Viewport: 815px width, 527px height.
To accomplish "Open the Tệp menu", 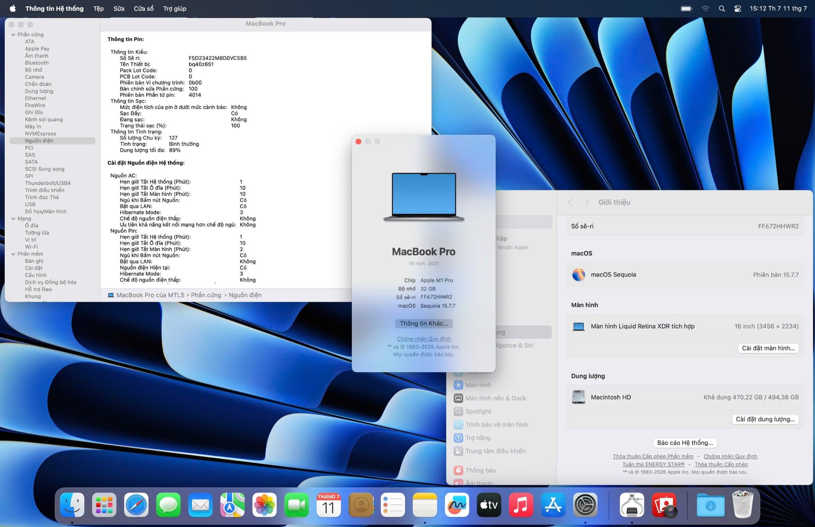I will click(x=98, y=8).
